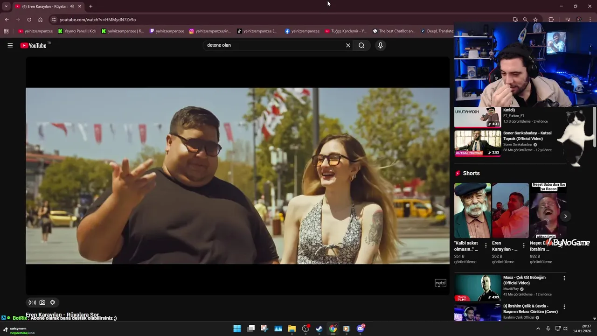The width and height of the screenshot is (597, 336).
Task: Click the youtube.com address bar URL
Action: coord(98,20)
